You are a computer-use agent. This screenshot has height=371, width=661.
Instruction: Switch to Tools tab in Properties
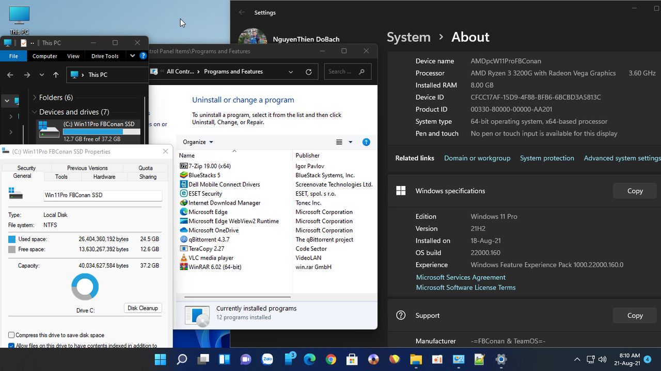[x=61, y=177]
